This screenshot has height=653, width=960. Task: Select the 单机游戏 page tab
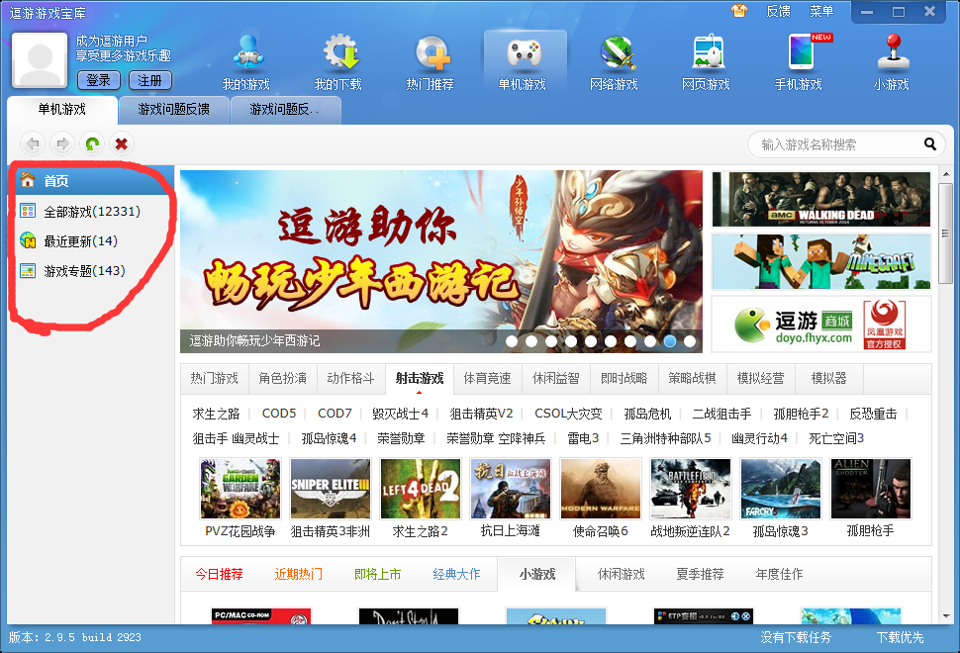click(x=61, y=110)
